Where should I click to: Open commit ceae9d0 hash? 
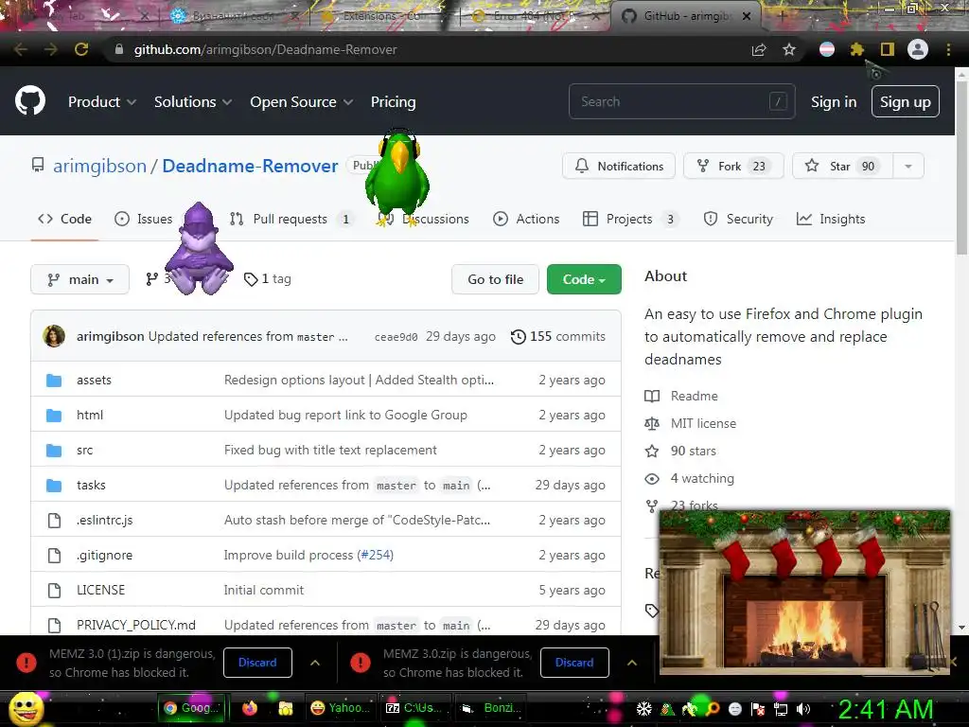coord(396,337)
